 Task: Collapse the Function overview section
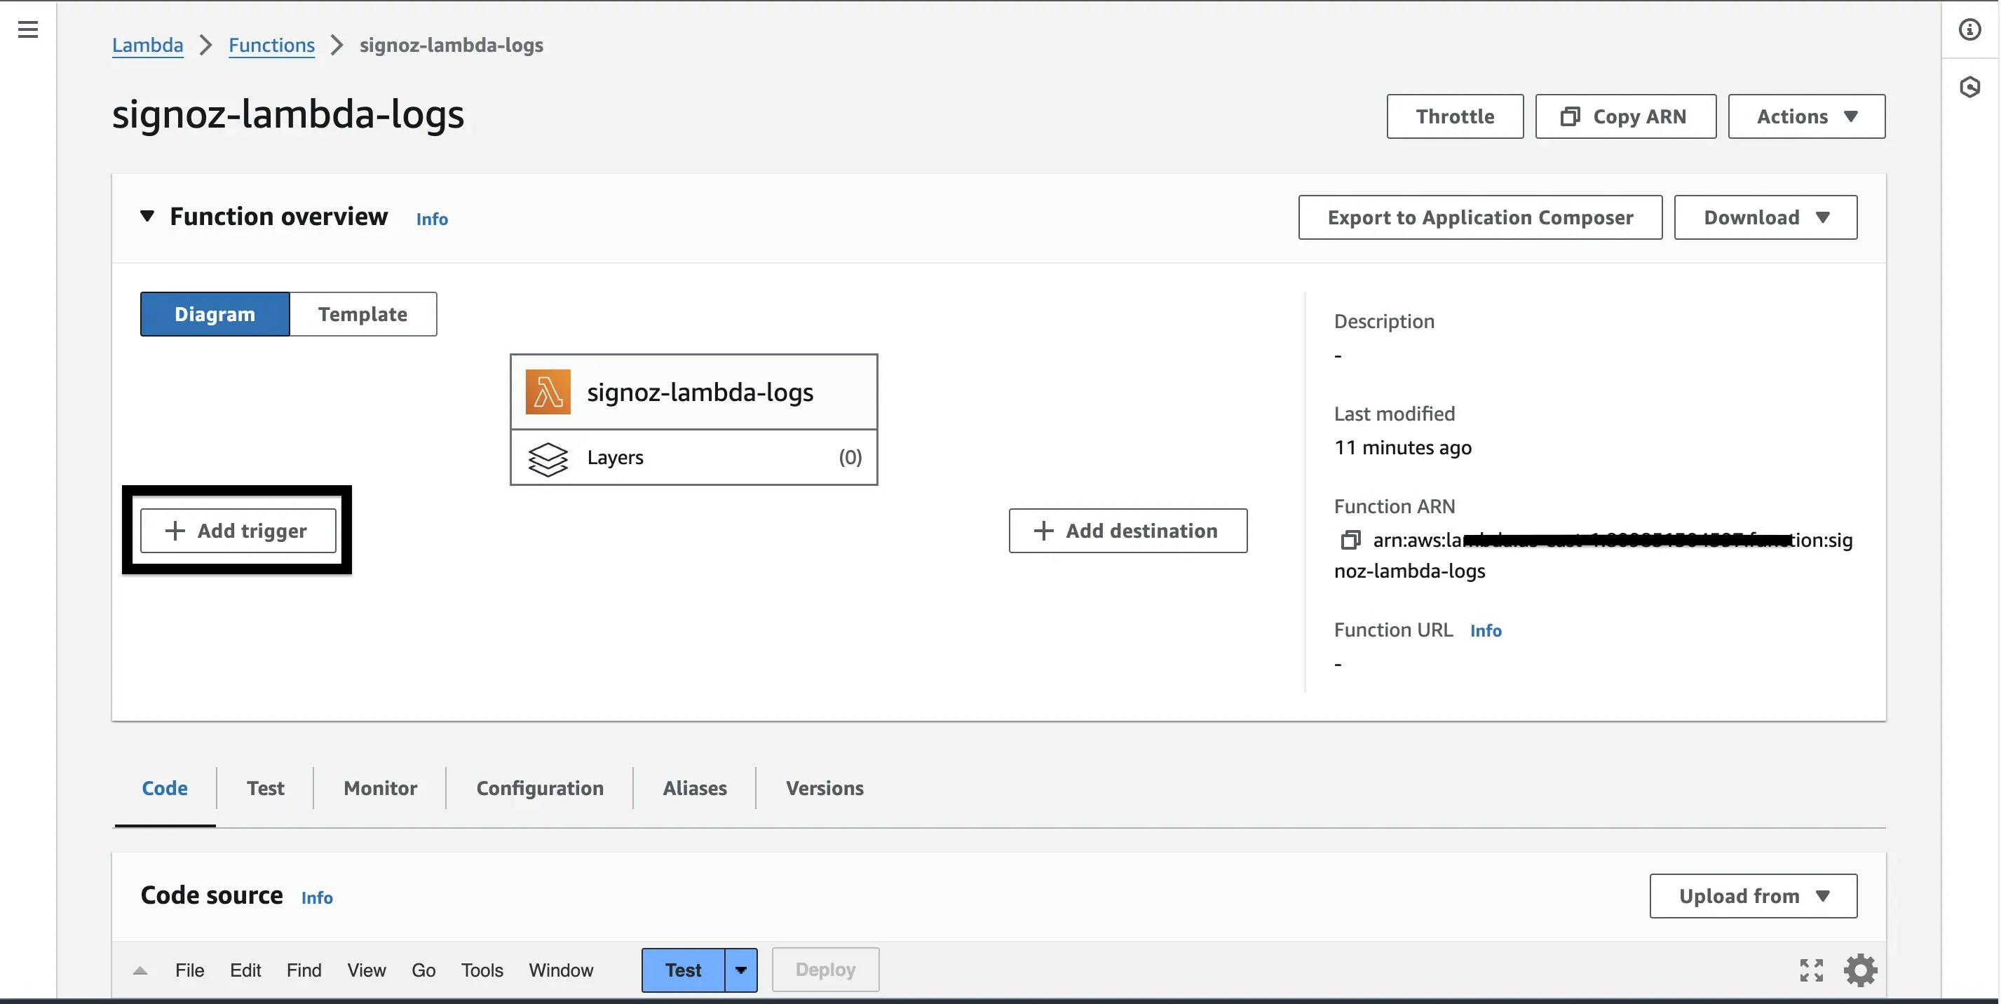(147, 216)
